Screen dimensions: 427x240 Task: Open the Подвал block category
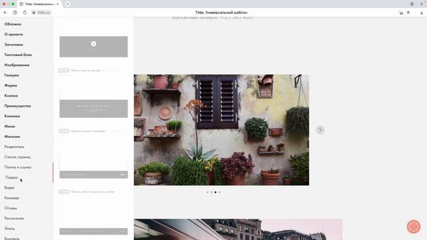tap(12, 177)
